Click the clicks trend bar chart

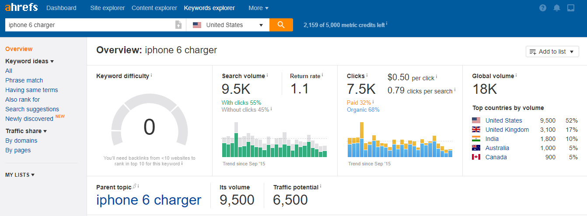tap(400, 140)
